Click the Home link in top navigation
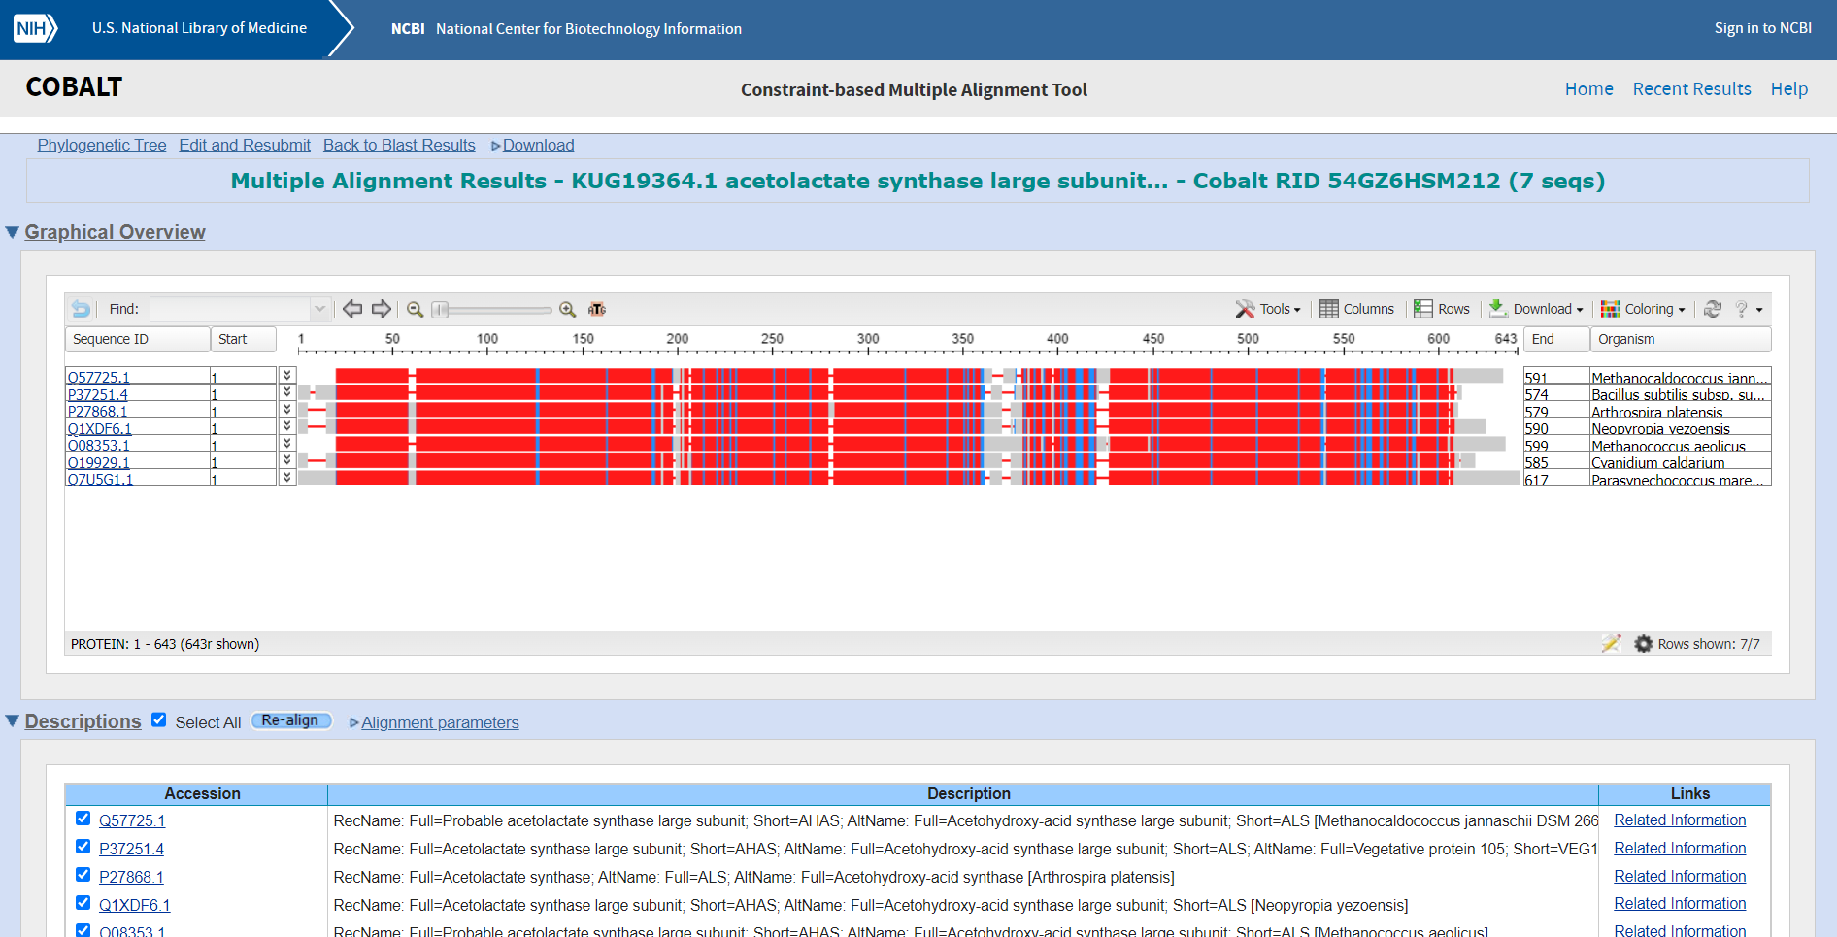 (x=1588, y=89)
